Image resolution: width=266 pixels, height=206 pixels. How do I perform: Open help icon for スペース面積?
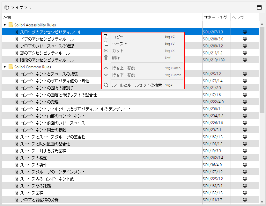coord(245,193)
